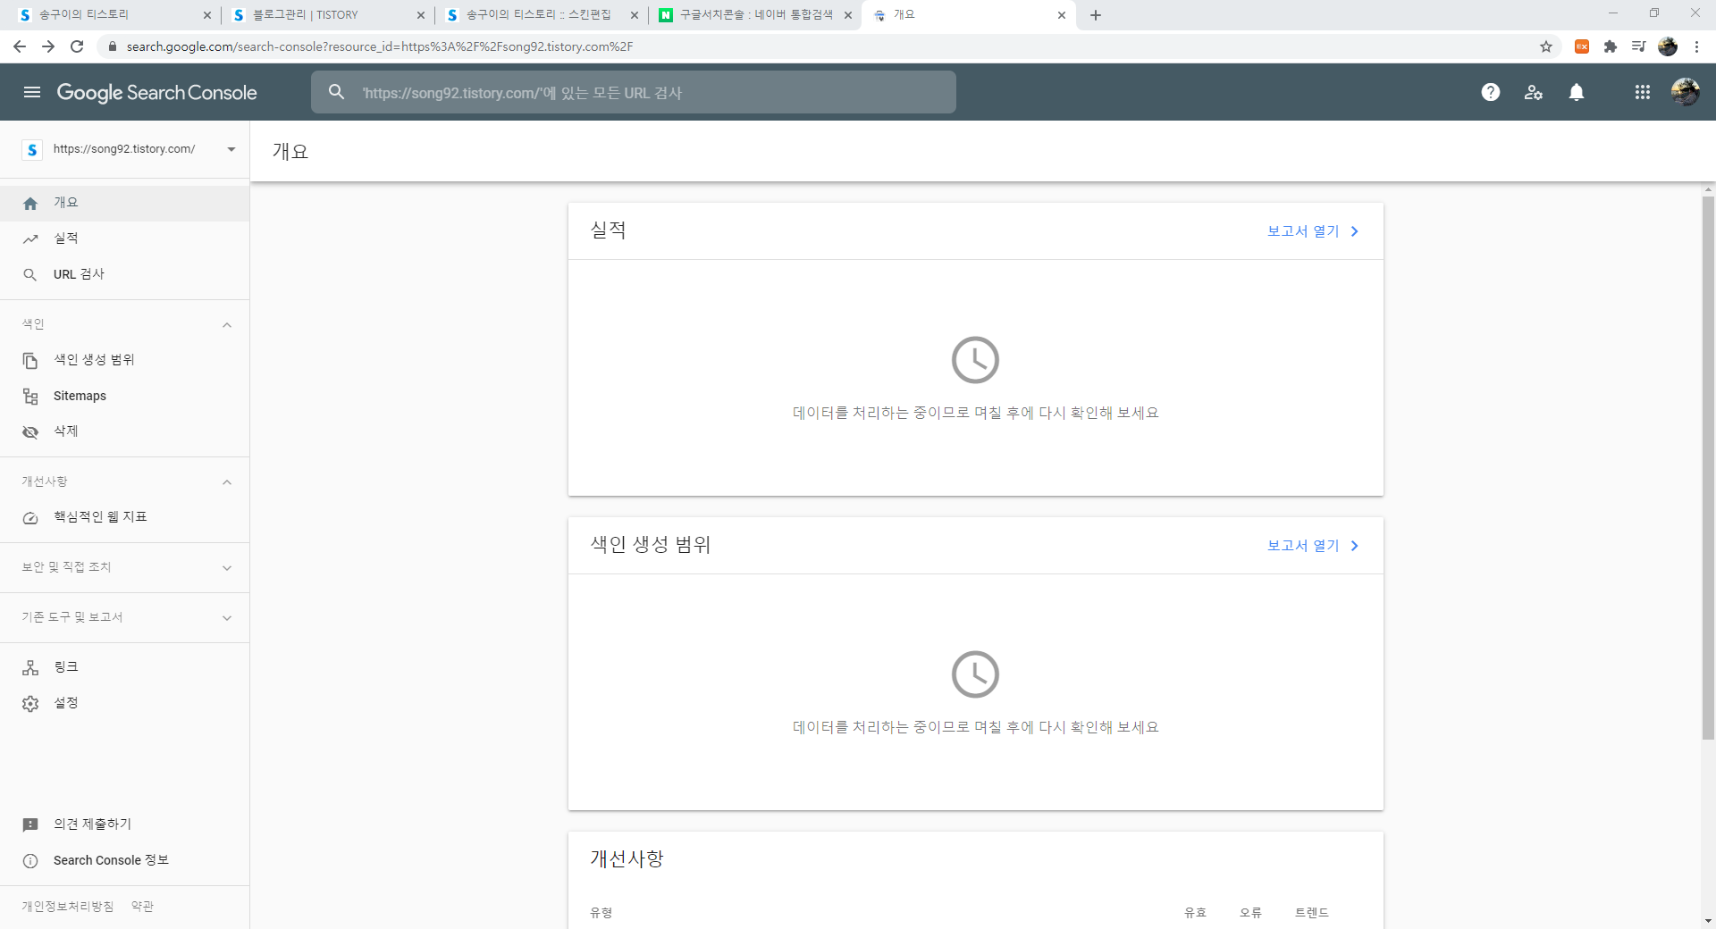The height and width of the screenshot is (929, 1716).
Task: Open the 실적 menu item
Action: (x=125, y=239)
